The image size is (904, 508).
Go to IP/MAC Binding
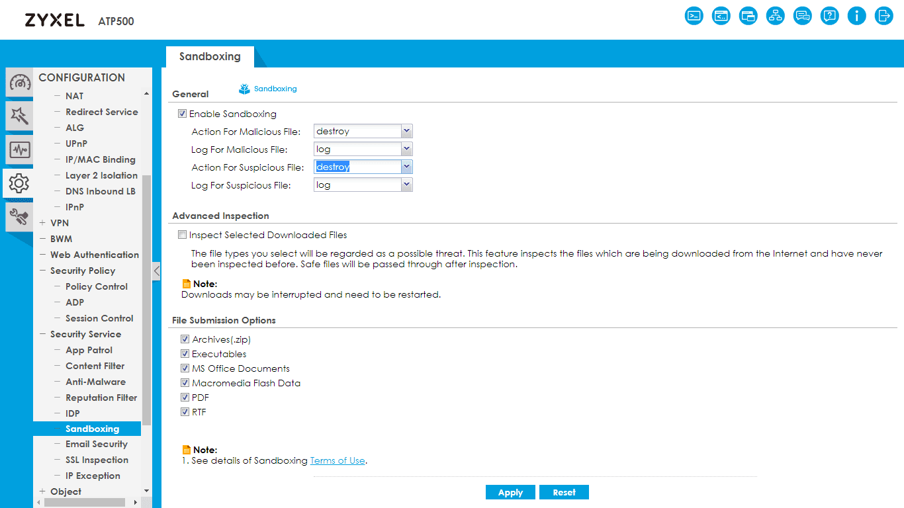101,159
